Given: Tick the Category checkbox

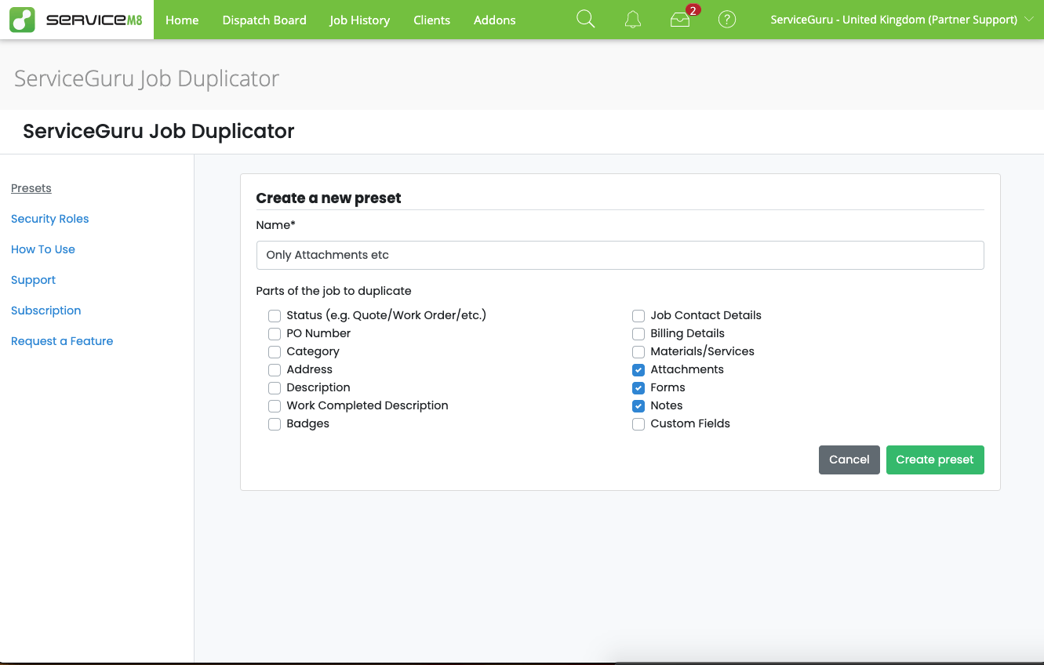Looking at the screenshot, I should tap(275, 352).
